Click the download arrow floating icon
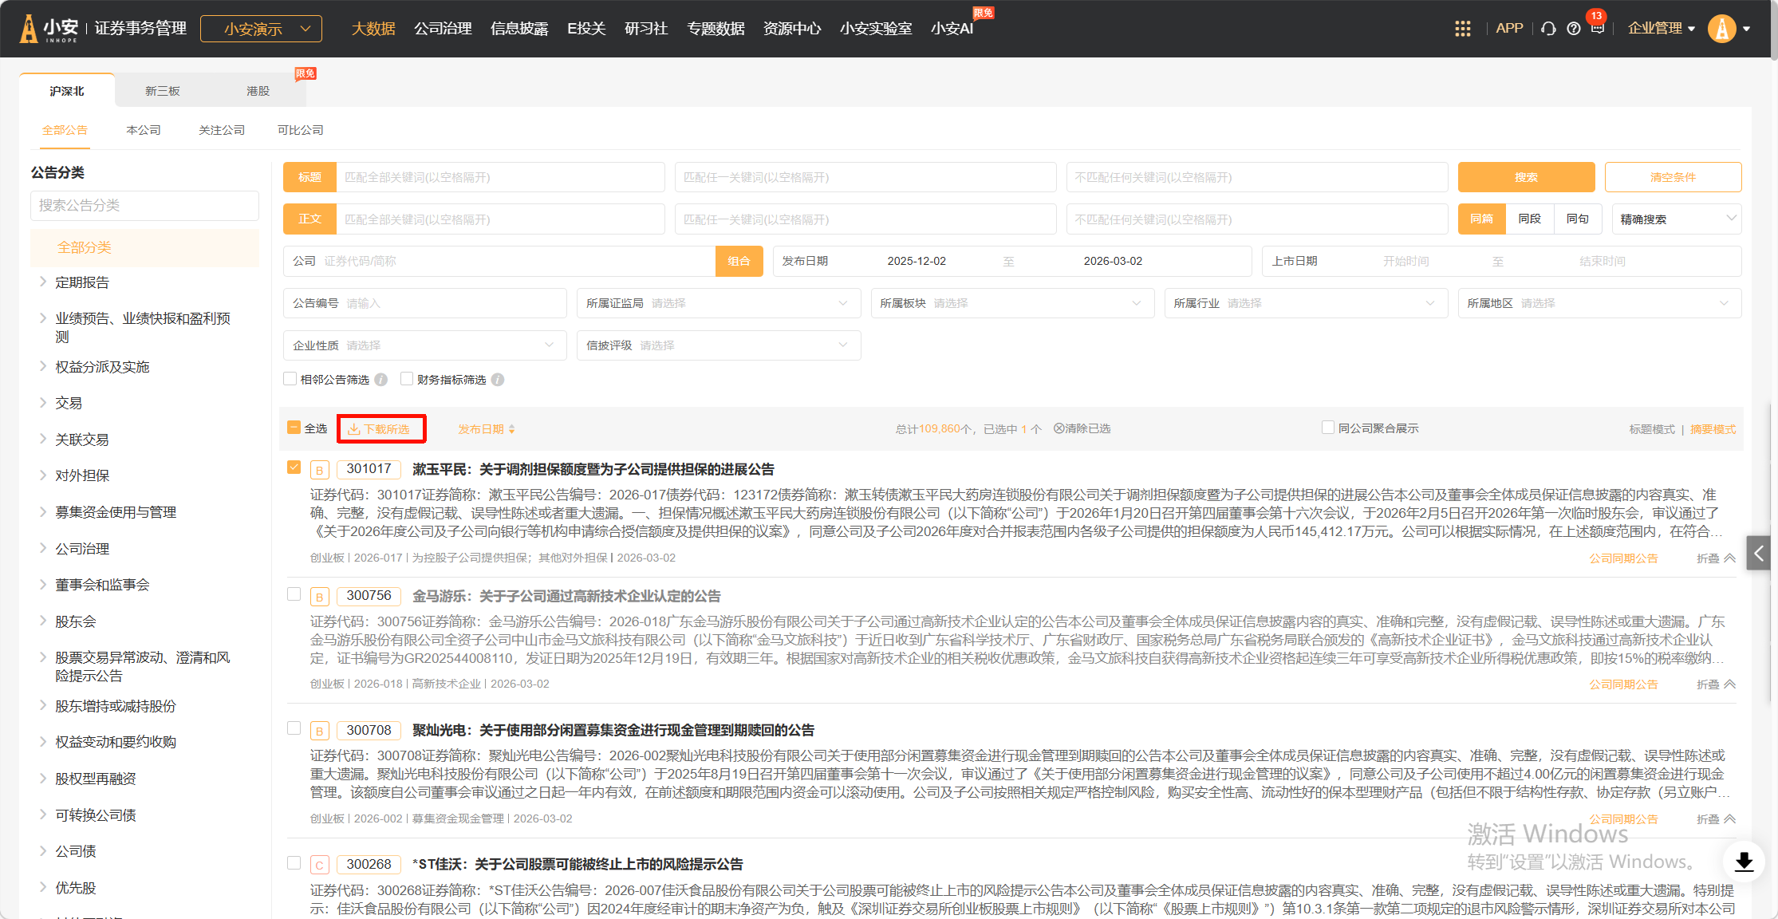The height and width of the screenshot is (919, 1778). click(x=1744, y=862)
